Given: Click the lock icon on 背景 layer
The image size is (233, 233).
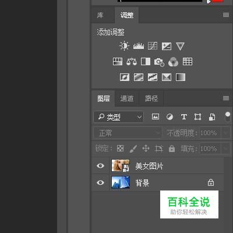Looking at the screenshot, I should pyautogui.click(x=211, y=182).
